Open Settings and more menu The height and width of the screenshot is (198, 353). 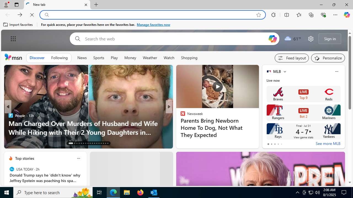[x=335, y=15]
